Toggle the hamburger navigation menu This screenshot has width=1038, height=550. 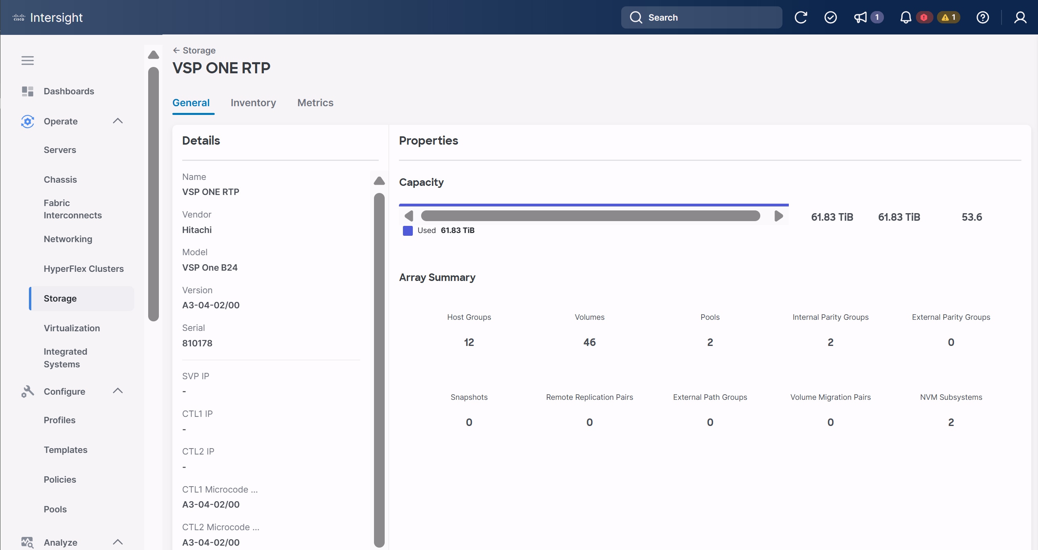coord(27,61)
